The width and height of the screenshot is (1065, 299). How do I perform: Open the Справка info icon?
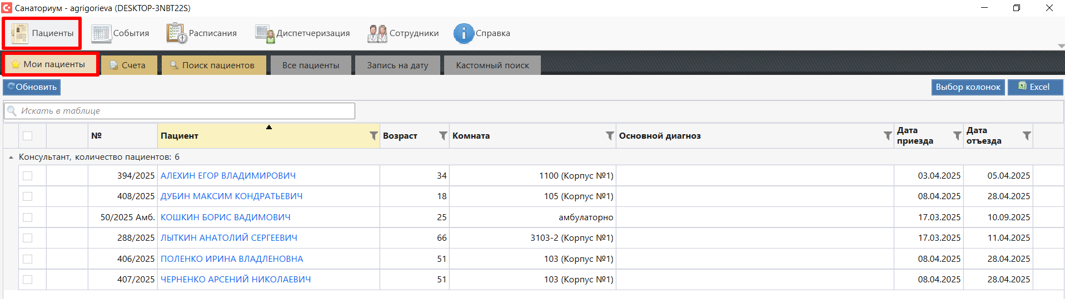pos(463,33)
